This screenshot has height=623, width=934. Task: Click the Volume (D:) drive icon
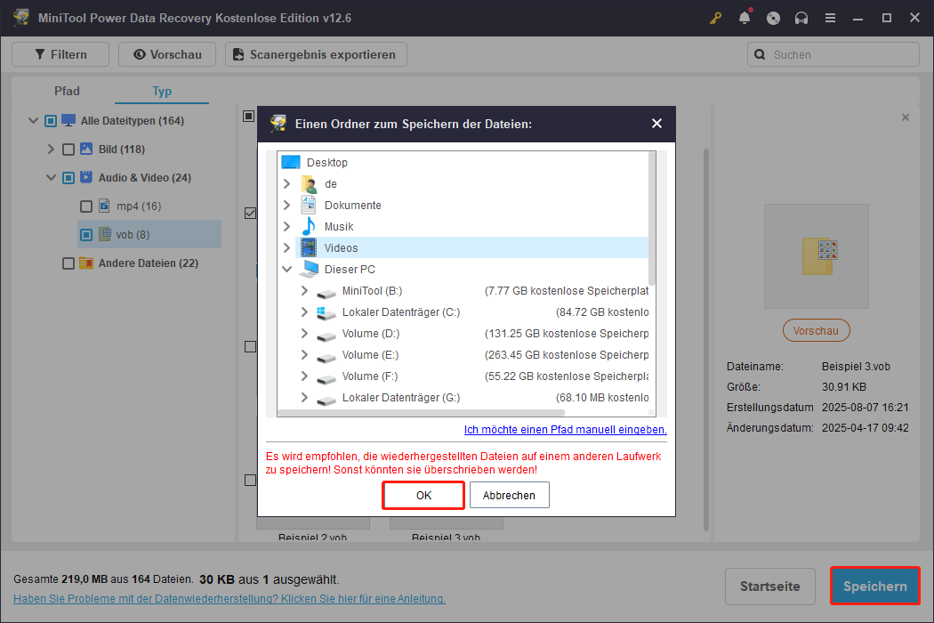(x=326, y=335)
